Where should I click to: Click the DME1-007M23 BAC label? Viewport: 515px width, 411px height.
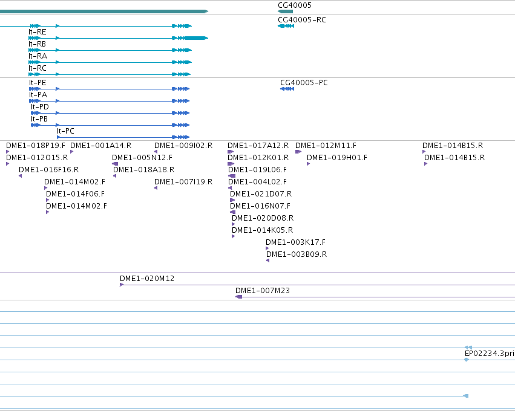coord(263,291)
